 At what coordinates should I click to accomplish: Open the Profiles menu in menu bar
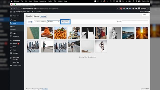tap(50, 1)
